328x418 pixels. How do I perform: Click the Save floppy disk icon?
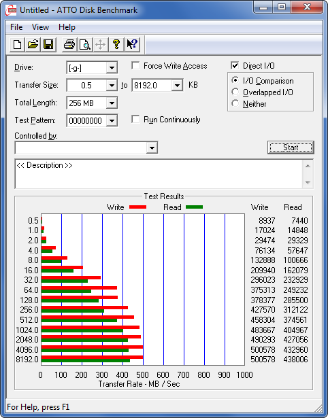[48, 44]
